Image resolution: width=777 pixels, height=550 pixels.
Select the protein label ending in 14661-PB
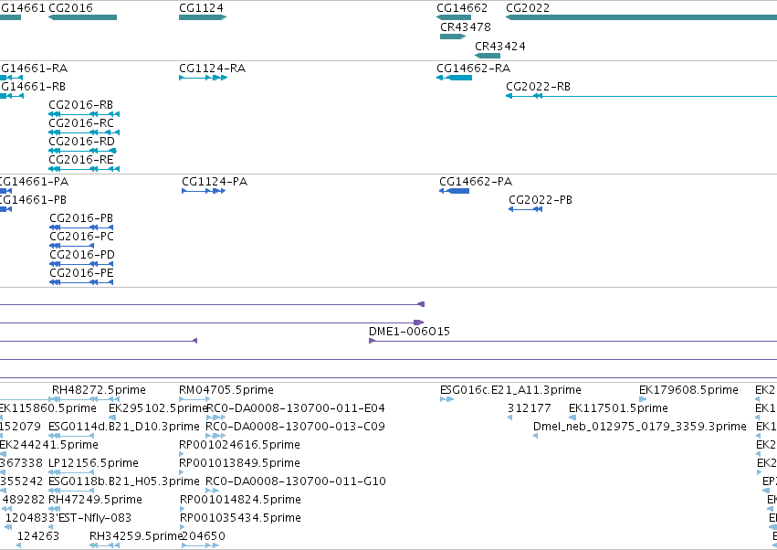33,200
